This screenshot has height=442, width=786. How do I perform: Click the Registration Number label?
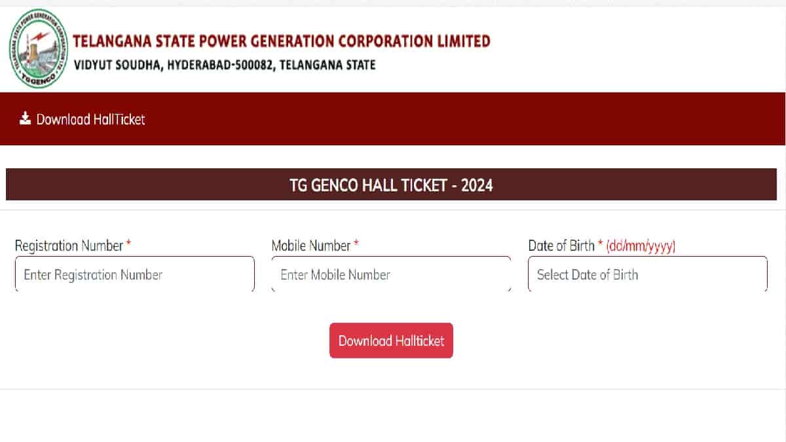69,246
